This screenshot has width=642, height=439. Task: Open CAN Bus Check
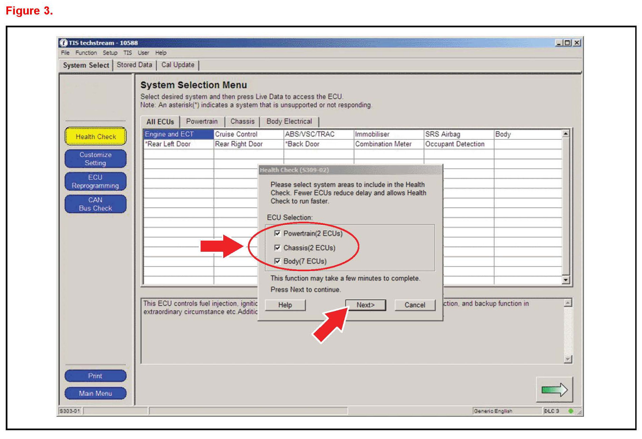pyautogui.click(x=95, y=203)
